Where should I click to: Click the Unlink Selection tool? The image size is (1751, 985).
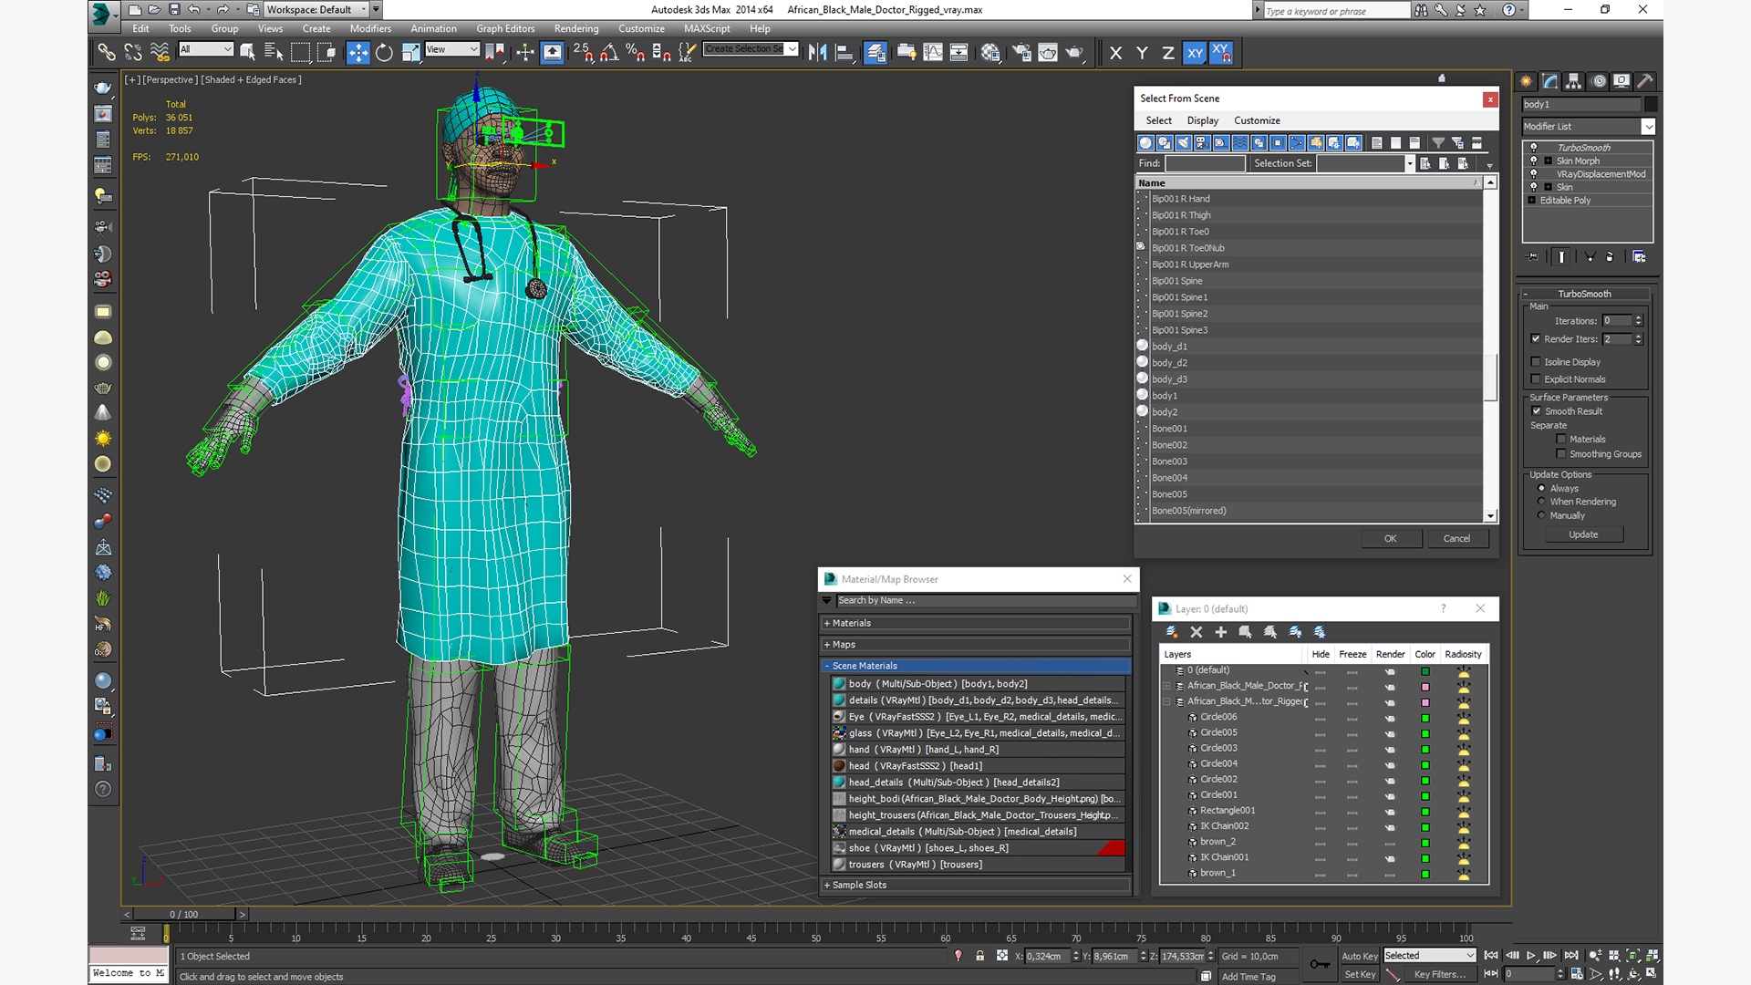click(133, 53)
